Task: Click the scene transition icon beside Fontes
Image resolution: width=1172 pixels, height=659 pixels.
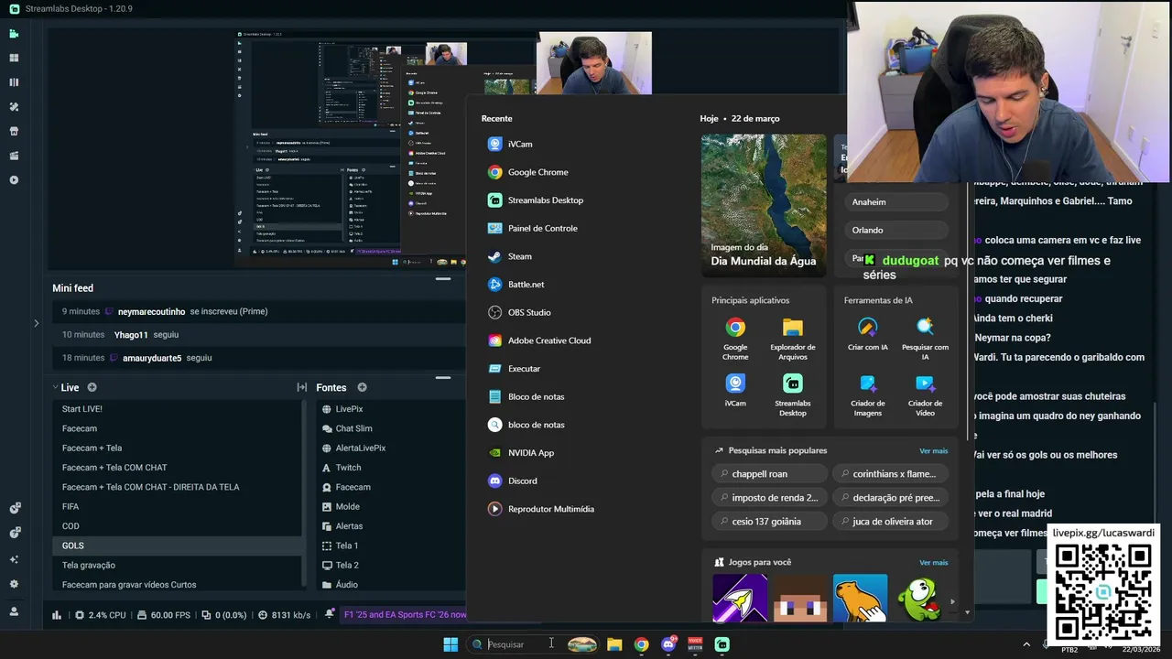Action: 302,388
